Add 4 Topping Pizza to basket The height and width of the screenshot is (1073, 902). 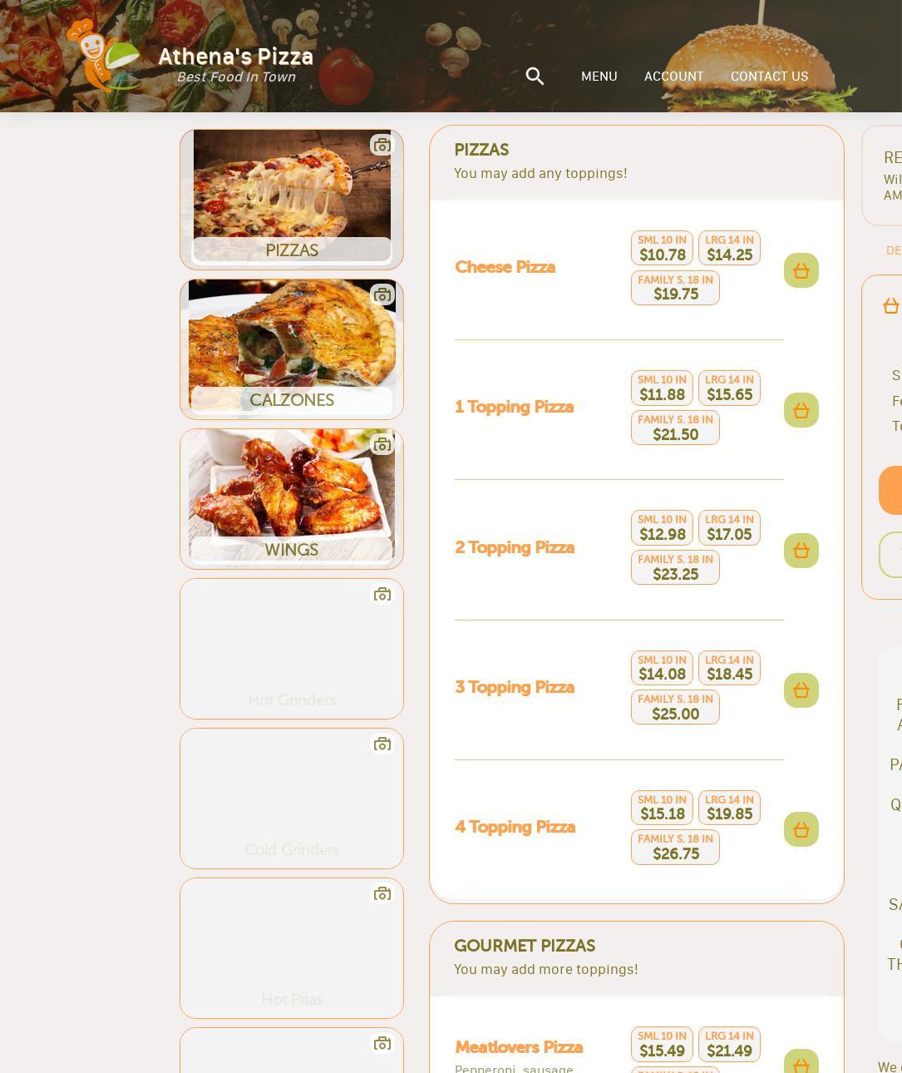[801, 829]
